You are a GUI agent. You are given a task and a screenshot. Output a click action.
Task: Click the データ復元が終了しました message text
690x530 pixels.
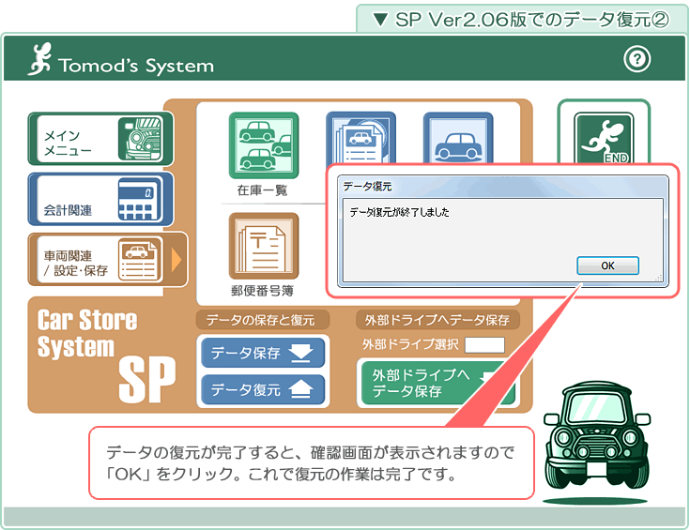[x=399, y=212]
